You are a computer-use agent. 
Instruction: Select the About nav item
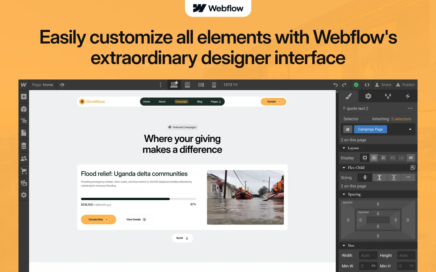click(162, 102)
